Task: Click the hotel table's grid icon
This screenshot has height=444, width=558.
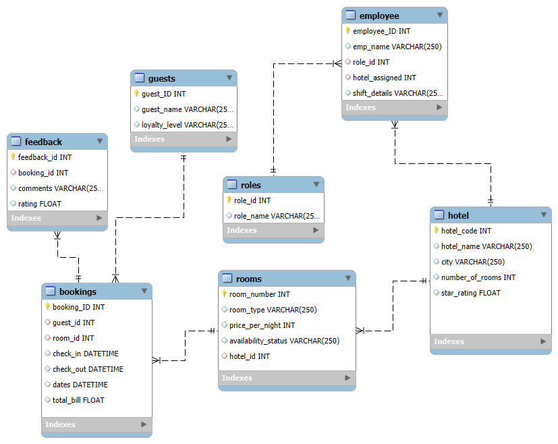Action: 439,215
